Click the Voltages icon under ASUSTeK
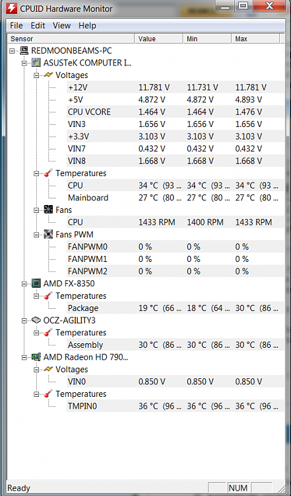The height and width of the screenshot is (496, 291). [48, 75]
